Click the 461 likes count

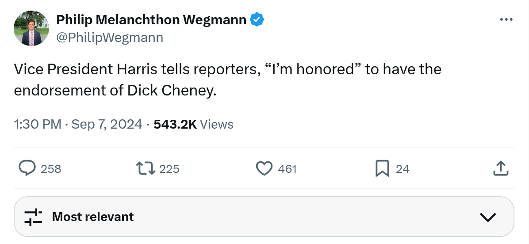click(287, 169)
